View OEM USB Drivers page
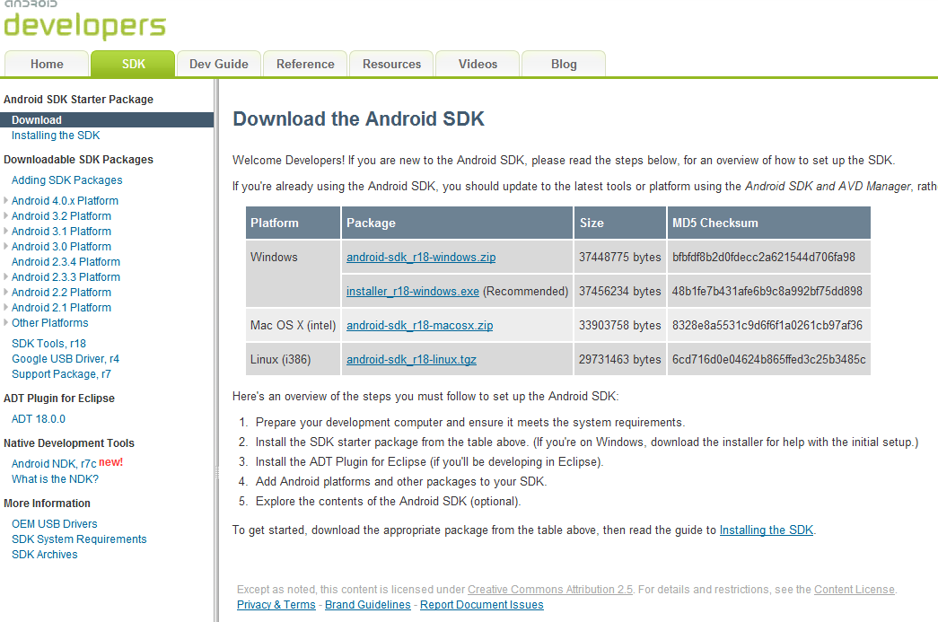The width and height of the screenshot is (938, 622). (x=55, y=524)
